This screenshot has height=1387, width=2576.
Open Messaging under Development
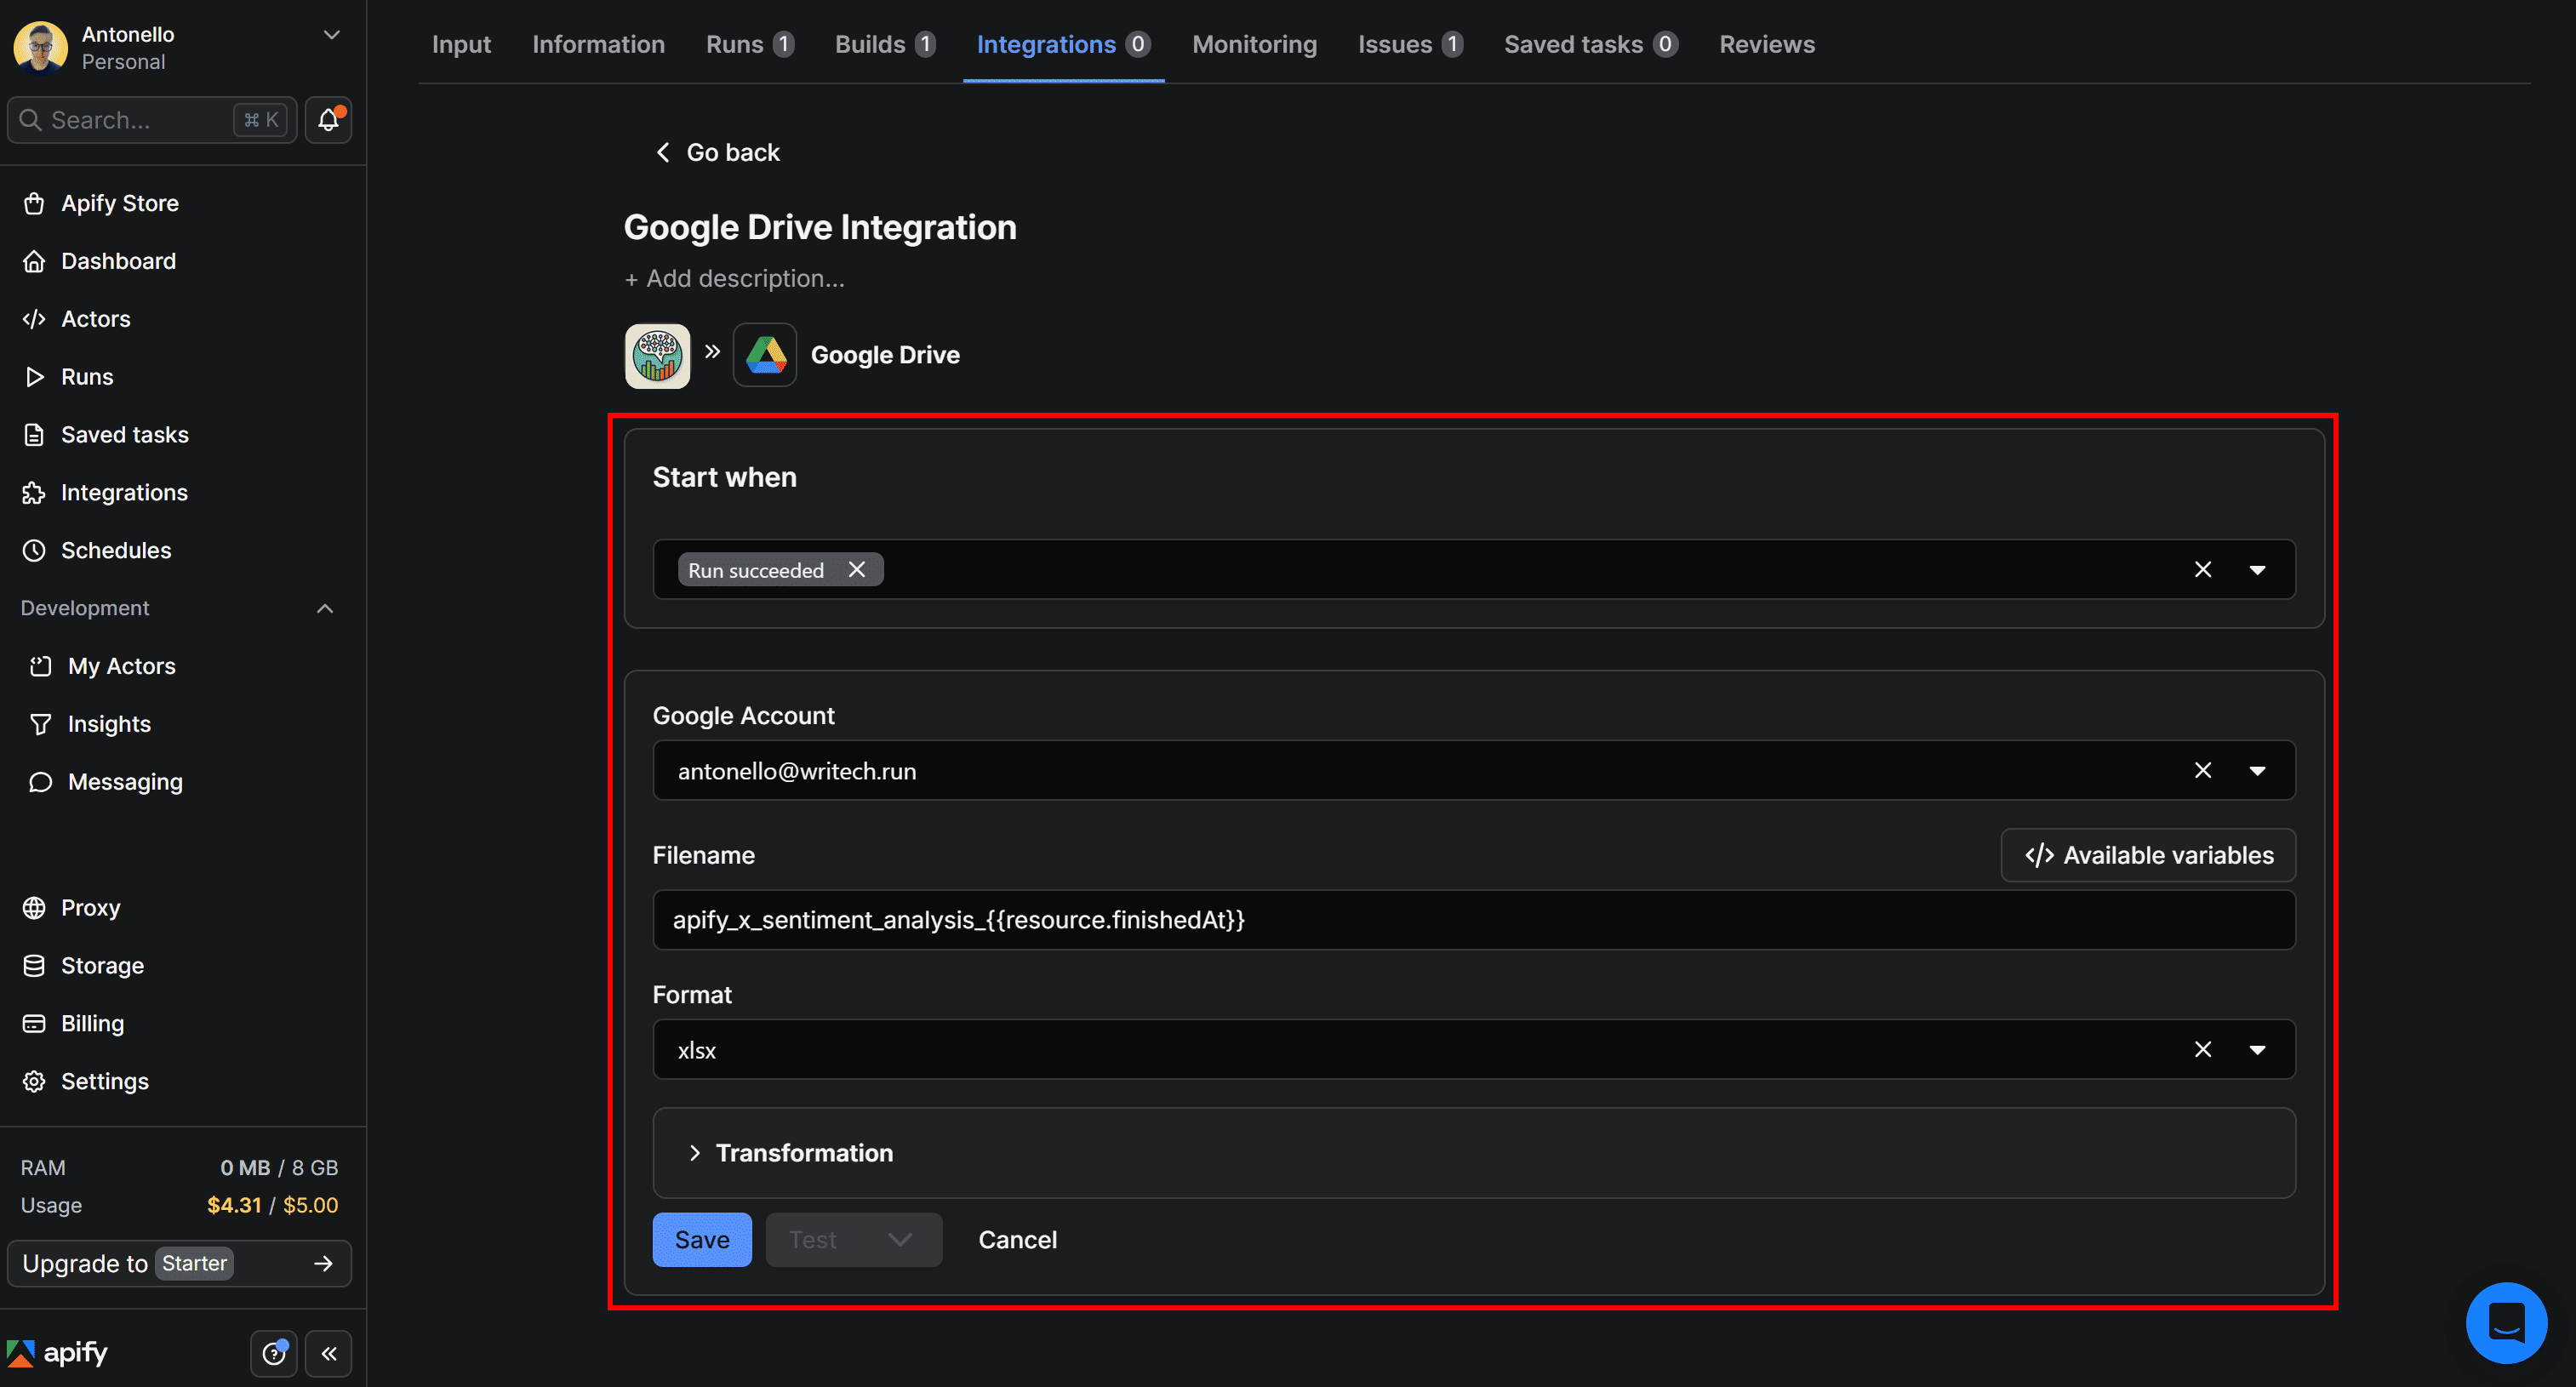pos(125,782)
